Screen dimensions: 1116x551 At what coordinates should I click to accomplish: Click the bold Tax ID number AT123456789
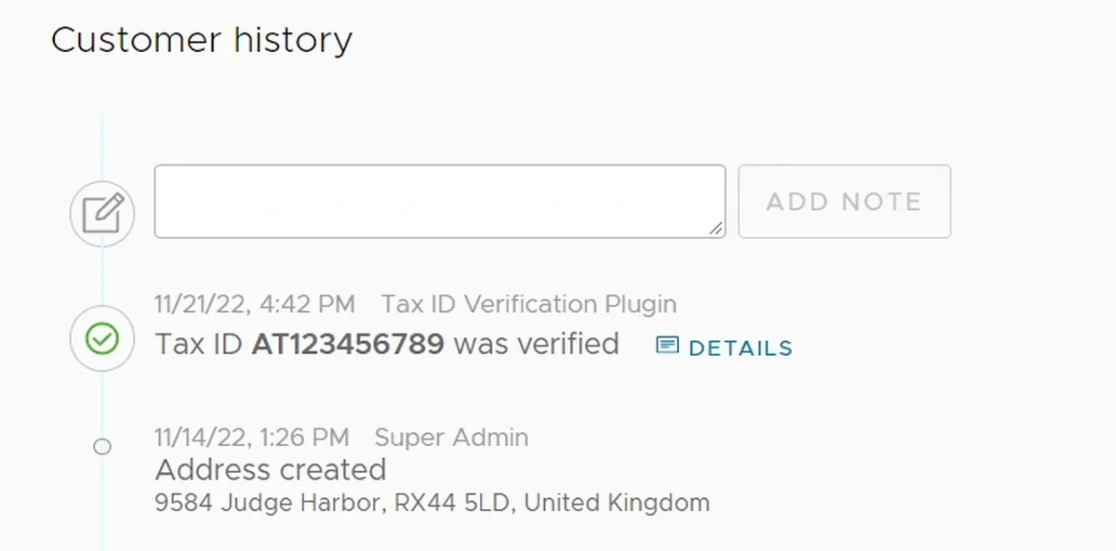click(348, 344)
